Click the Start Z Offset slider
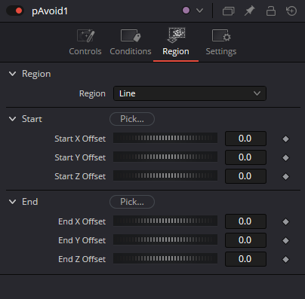Image resolution: width=305 pixels, height=299 pixels. point(165,175)
